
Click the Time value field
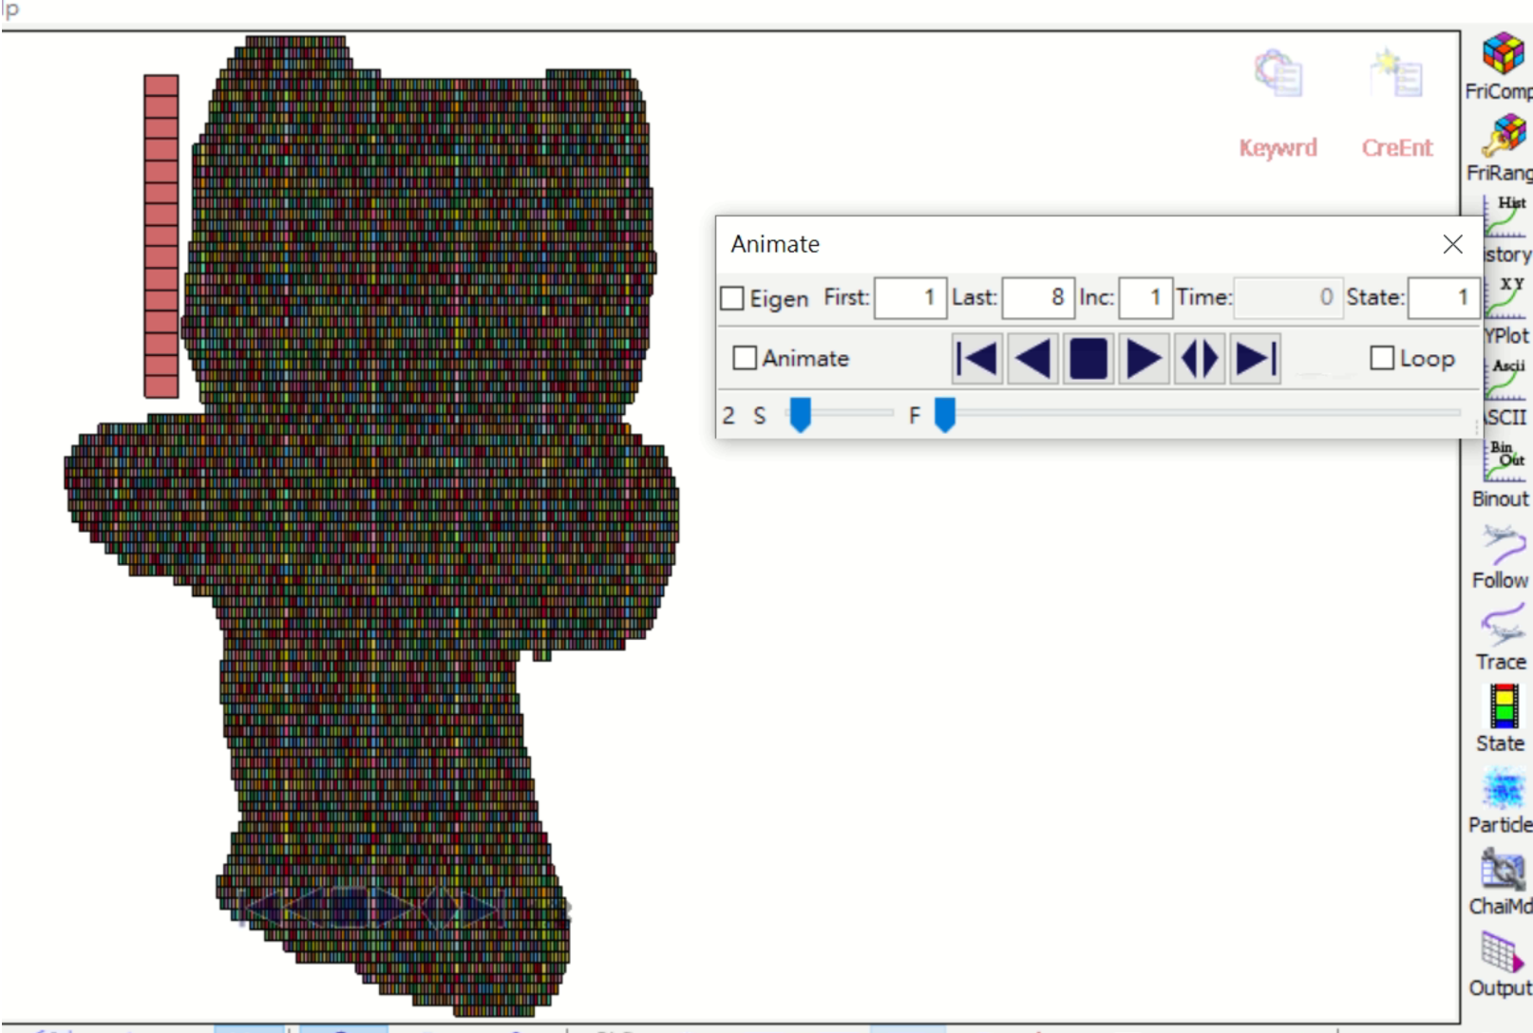click(x=1288, y=298)
